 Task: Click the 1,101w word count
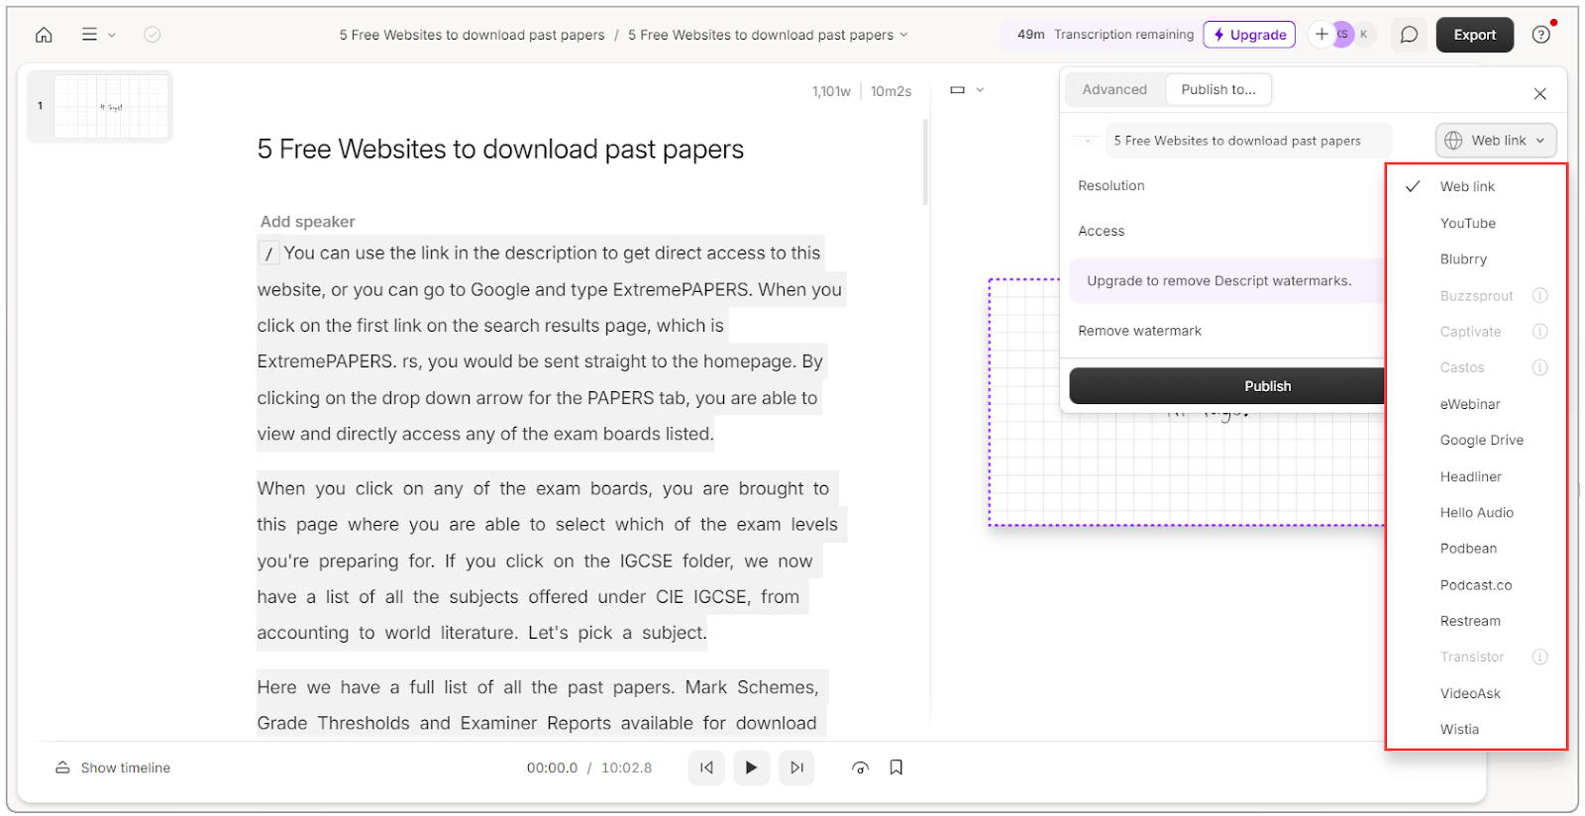(x=831, y=91)
